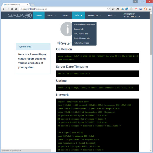The image size is (153, 153).
Task: Open Audio Devices Info menu item
Action: [x=82, y=38]
